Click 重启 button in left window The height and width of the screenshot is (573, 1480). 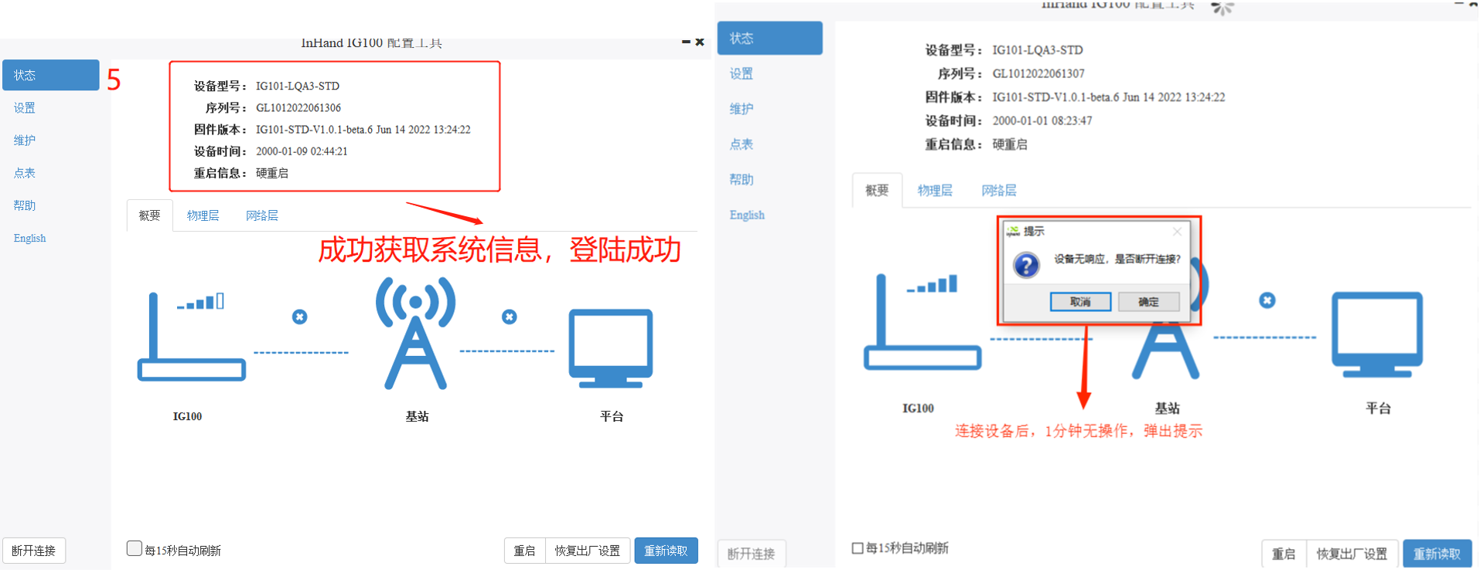click(524, 551)
